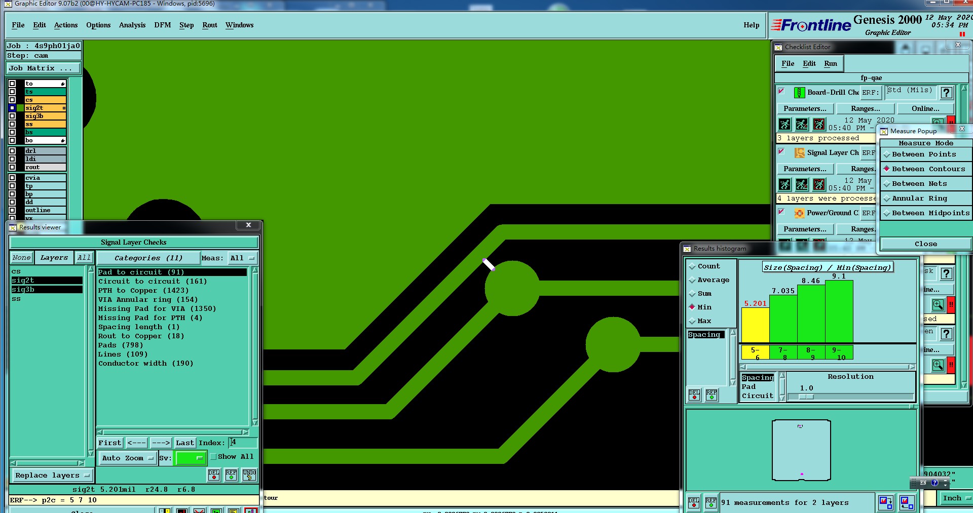This screenshot has width=973, height=513.
Task: Toggle Board-Drill Checks checkbox
Action: coord(781,91)
